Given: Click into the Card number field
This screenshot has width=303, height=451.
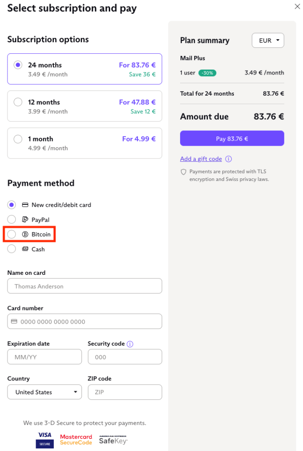Looking at the screenshot, I should click(85, 322).
